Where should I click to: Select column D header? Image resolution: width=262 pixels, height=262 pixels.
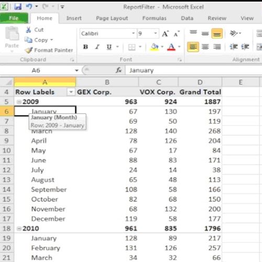click(x=200, y=82)
